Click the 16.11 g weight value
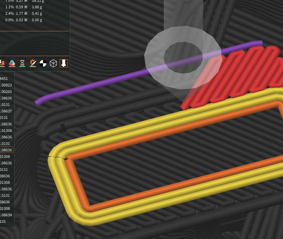 [x=37, y=1]
